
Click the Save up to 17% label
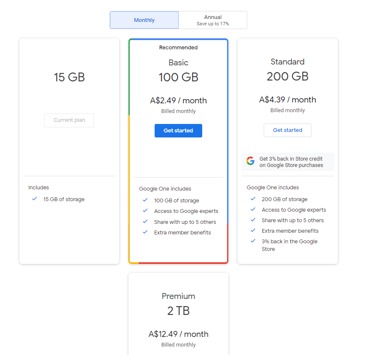[x=212, y=24]
